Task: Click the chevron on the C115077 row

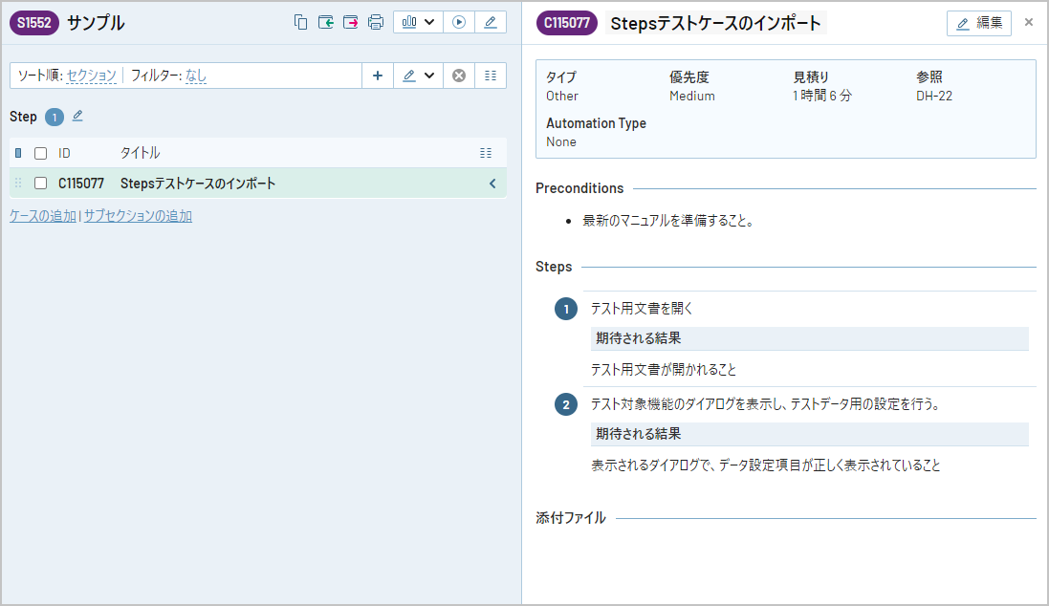Action: click(x=493, y=182)
